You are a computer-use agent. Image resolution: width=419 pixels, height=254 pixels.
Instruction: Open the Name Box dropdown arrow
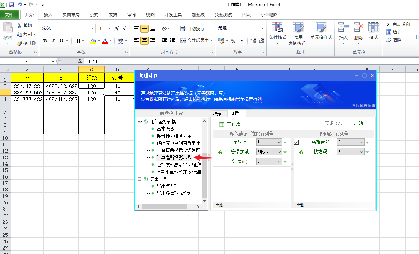[52, 61]
